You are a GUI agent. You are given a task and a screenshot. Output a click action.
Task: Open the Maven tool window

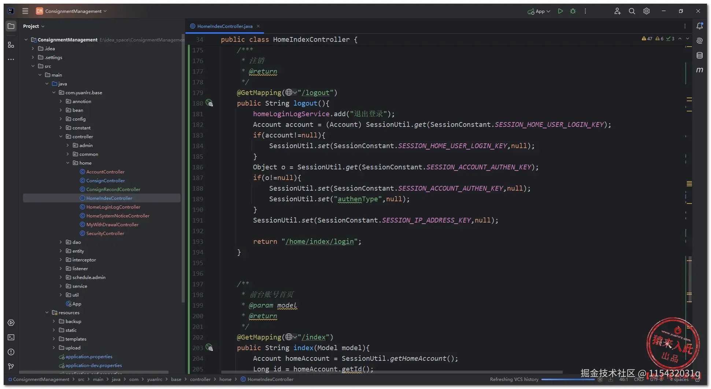700,70
